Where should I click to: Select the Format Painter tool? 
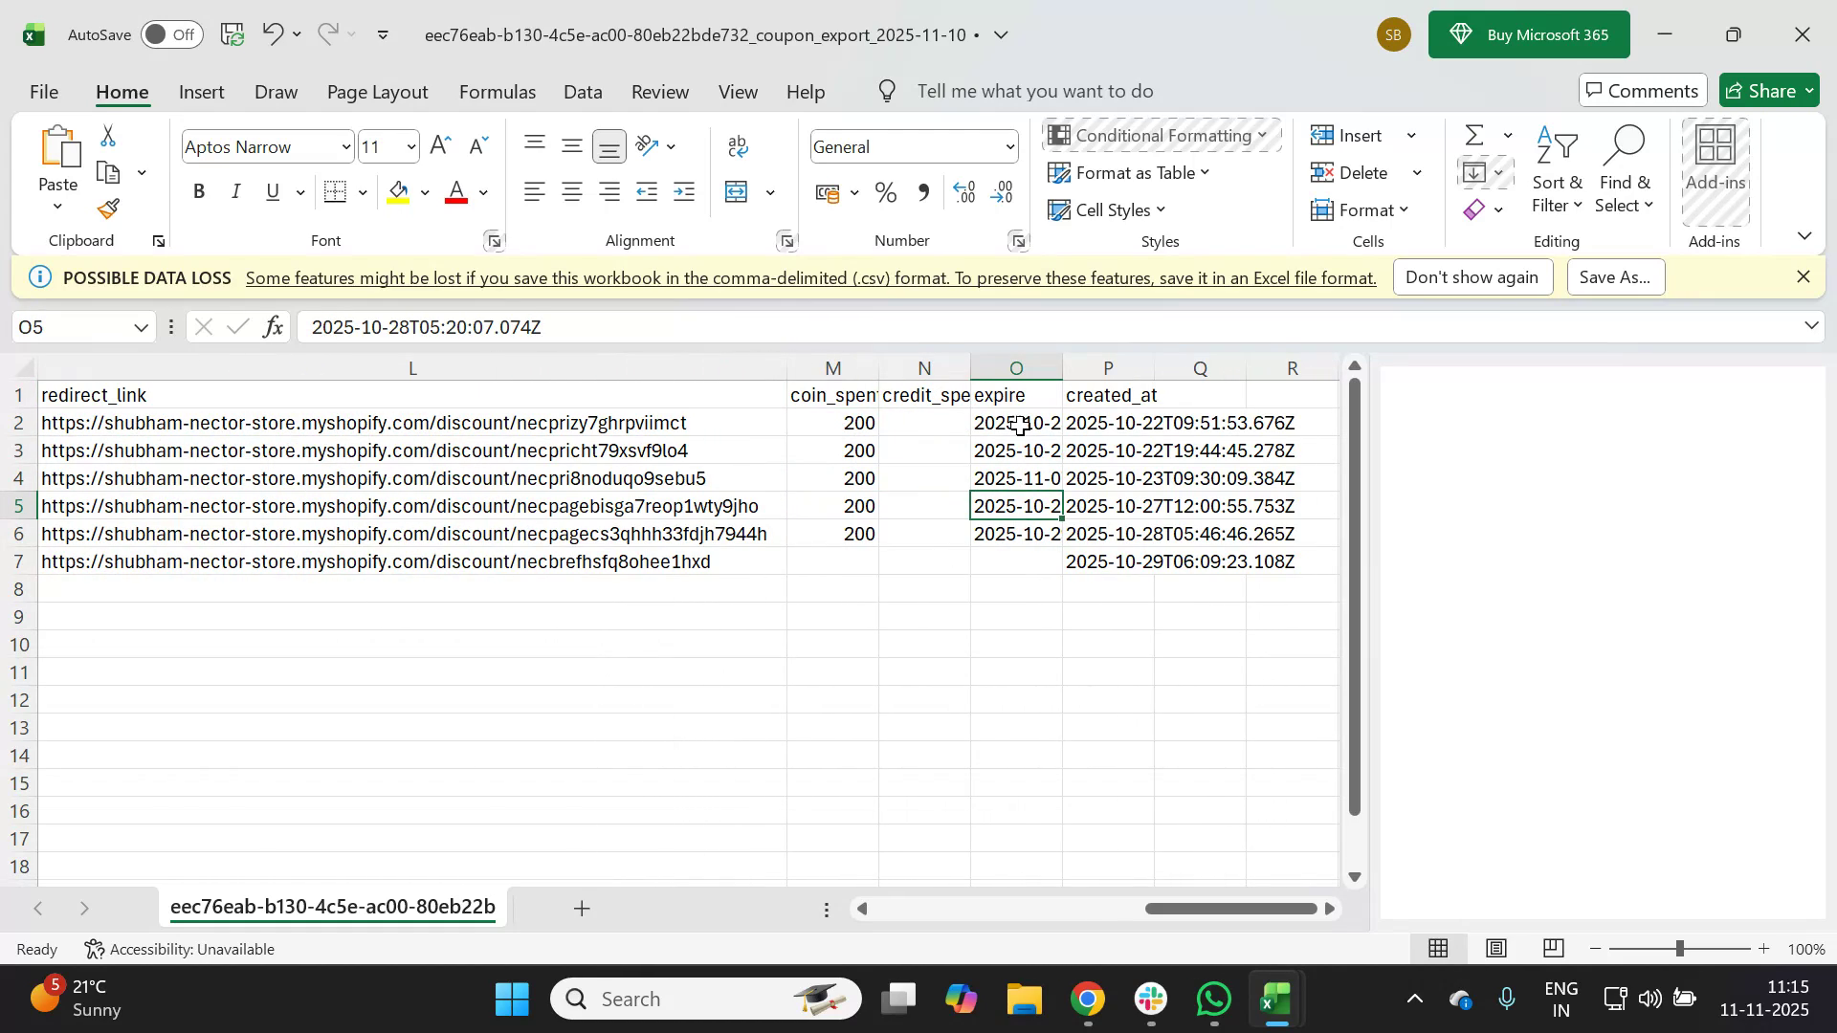106,209
